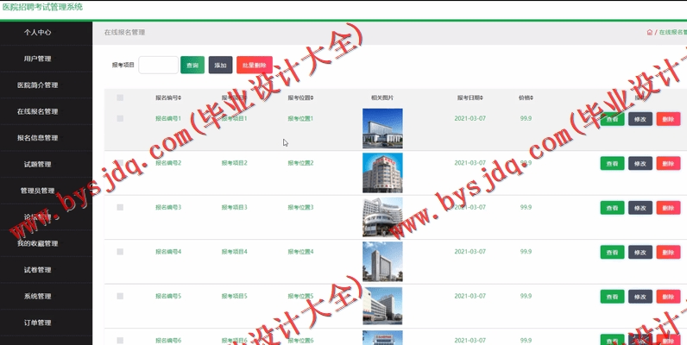Screen dimensions: 687x345
Task: Open 我的收藏管理 in the sidebar
Action: [38, 243]
